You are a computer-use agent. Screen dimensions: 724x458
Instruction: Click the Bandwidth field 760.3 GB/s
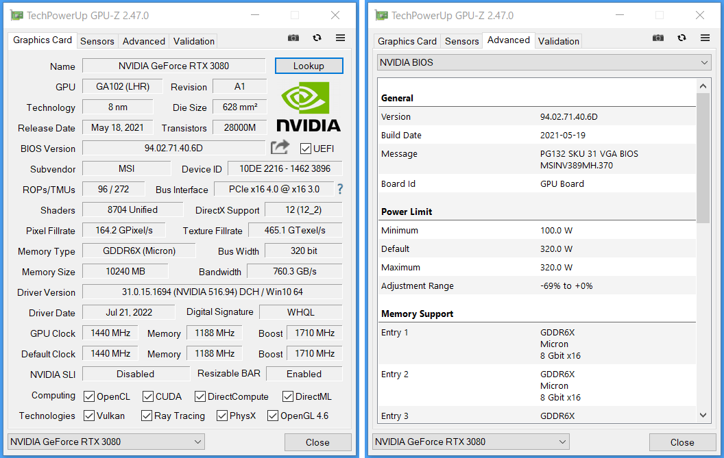click(x=295, y=271)
